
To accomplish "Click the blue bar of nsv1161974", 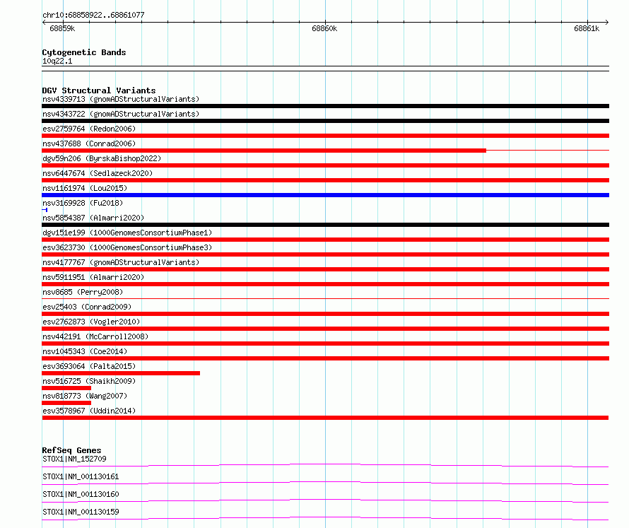I will (325, 195).
